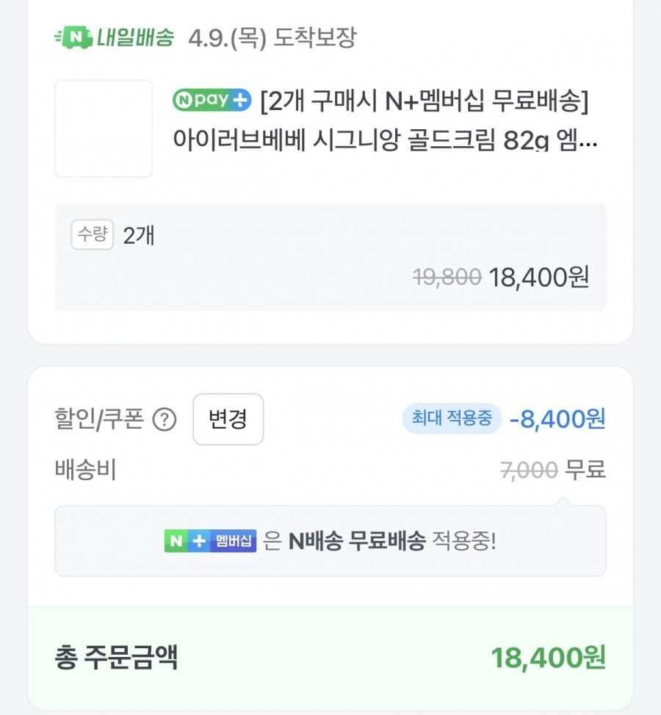Click the green 내일배송 truck icon
The image size is (661, 715).
[73, 36]
